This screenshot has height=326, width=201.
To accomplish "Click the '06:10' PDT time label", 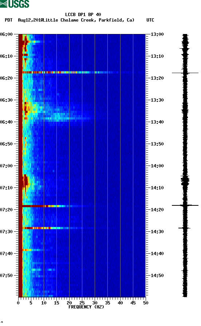I will [x=7, y=56].
